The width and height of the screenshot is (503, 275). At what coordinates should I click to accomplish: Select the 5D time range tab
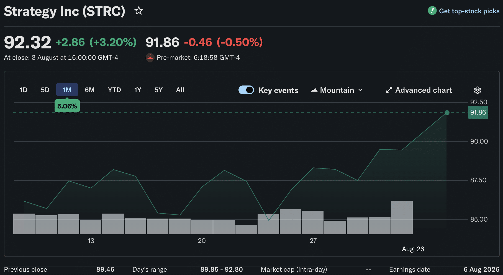45,90
